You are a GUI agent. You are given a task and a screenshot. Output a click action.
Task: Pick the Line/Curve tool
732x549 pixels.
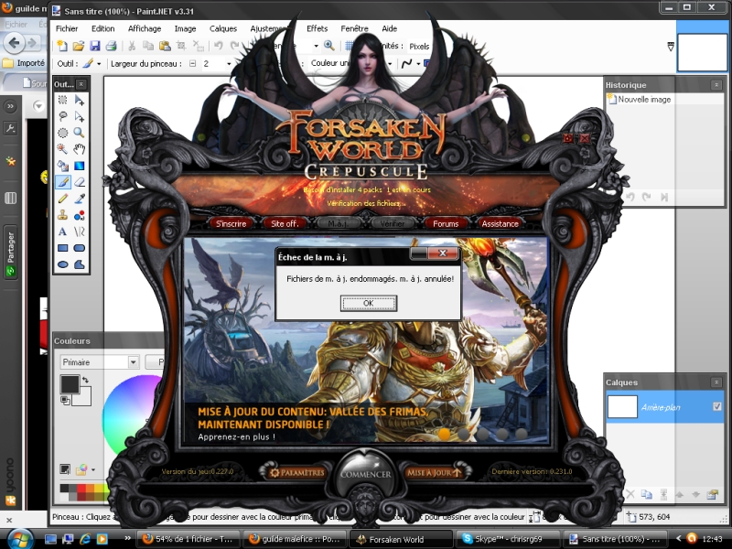coord(80,231)
